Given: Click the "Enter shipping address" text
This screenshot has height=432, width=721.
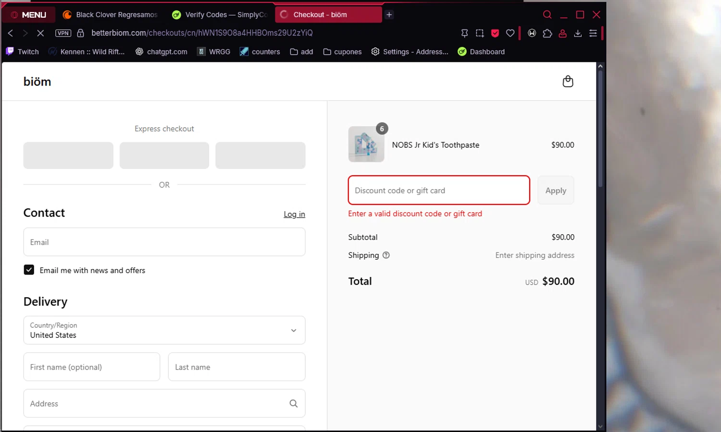Looking at the screenshot, I should click(535, 255).
